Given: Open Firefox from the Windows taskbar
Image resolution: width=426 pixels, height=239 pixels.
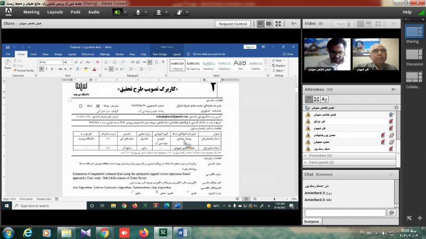Looking at the screenshot, I should [x=143, y=232].
